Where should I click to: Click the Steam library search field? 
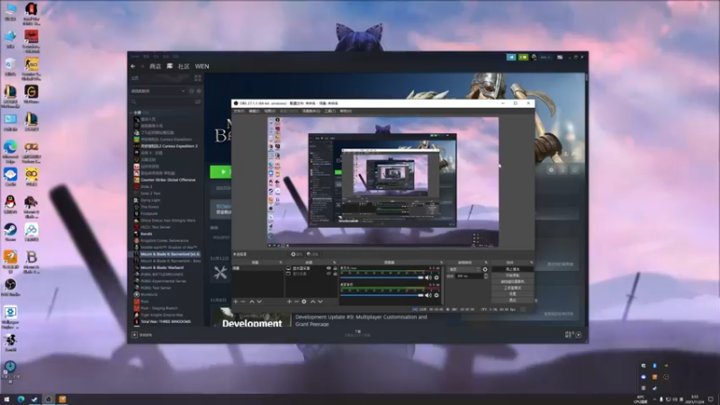(x=163, y=102)
